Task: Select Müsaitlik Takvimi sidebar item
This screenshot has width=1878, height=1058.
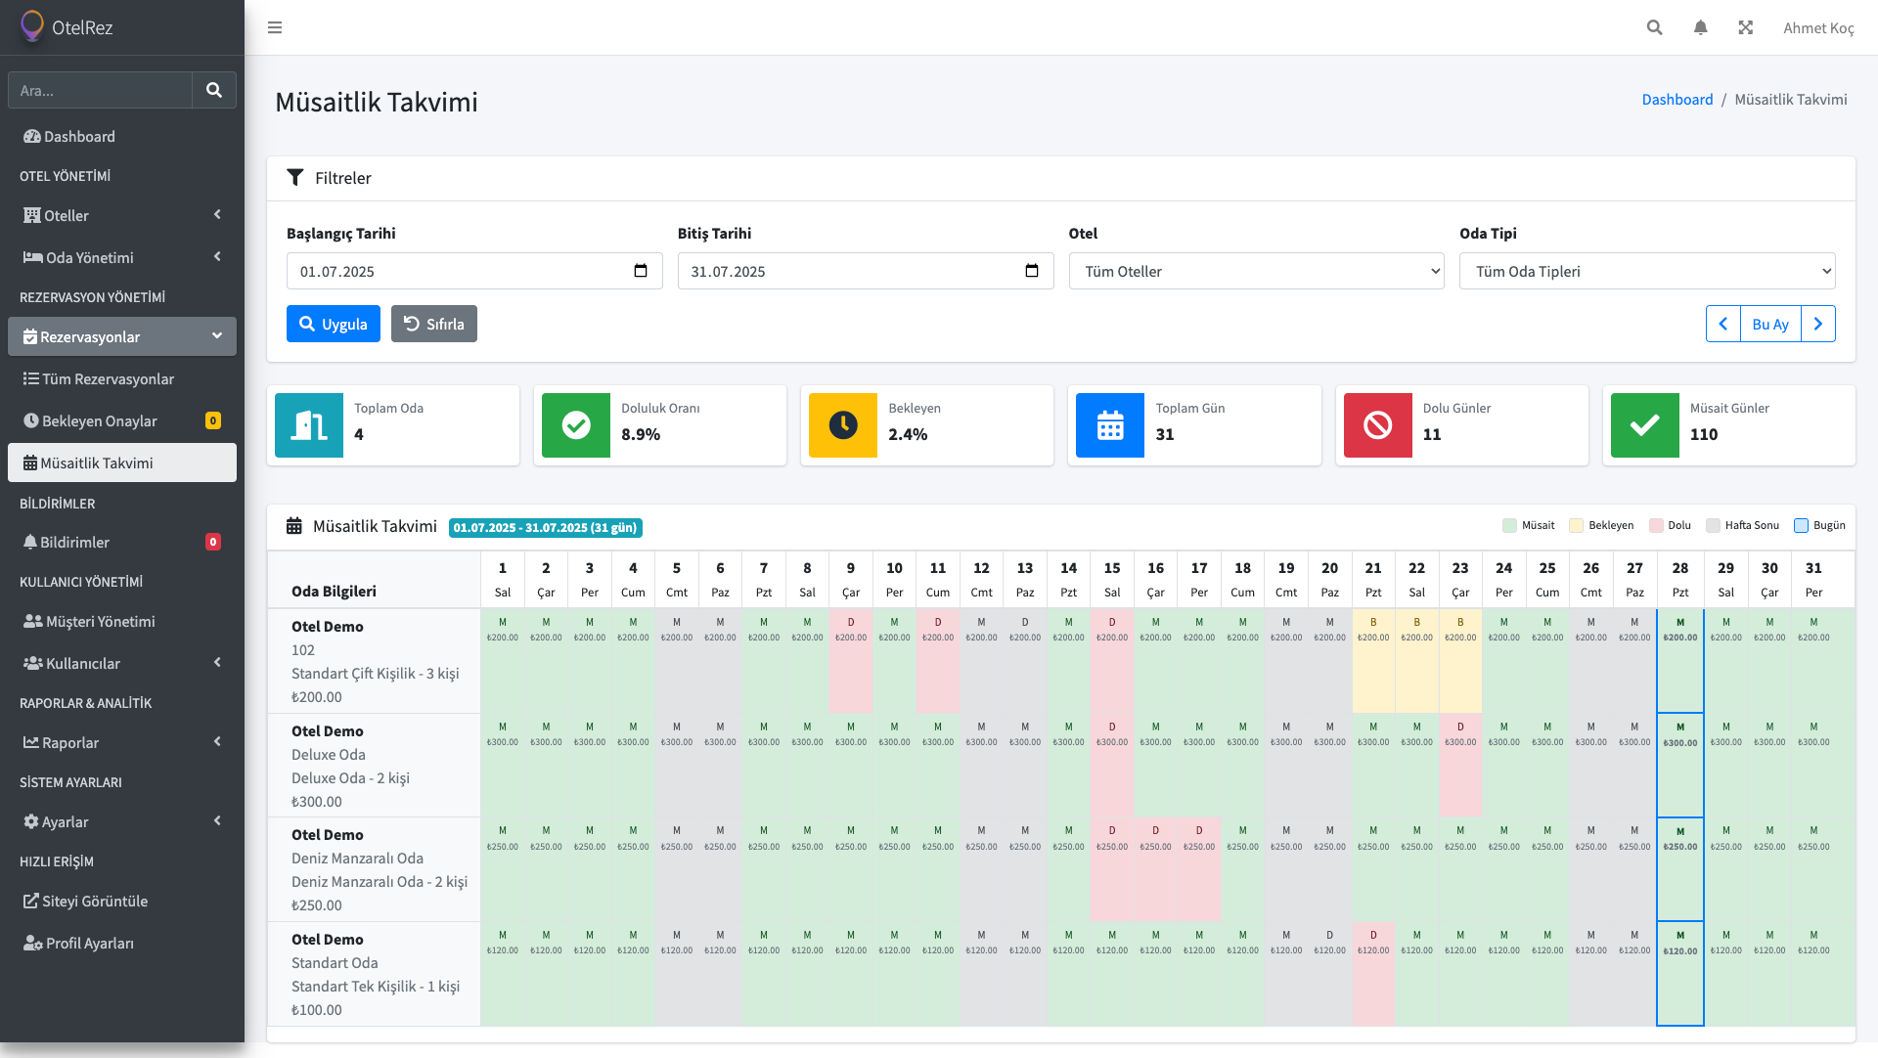Action: [x=122, y=463]
